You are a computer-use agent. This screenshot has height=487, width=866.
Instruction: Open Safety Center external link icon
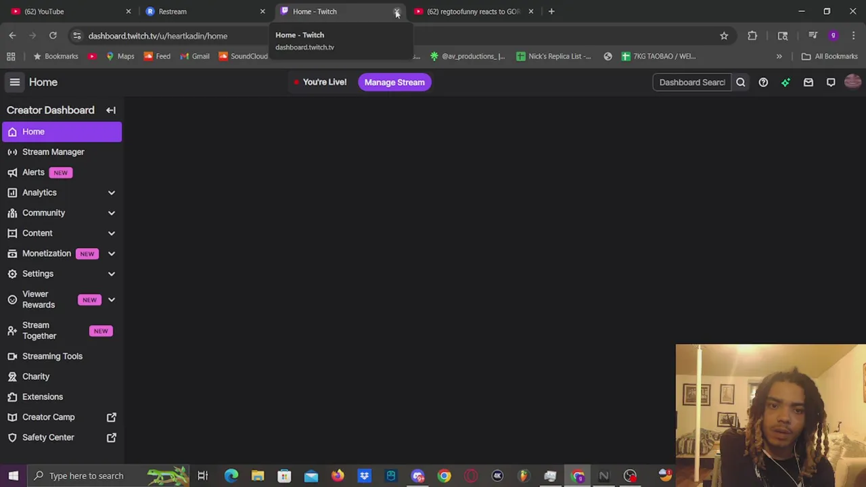[x=112, y=438]
